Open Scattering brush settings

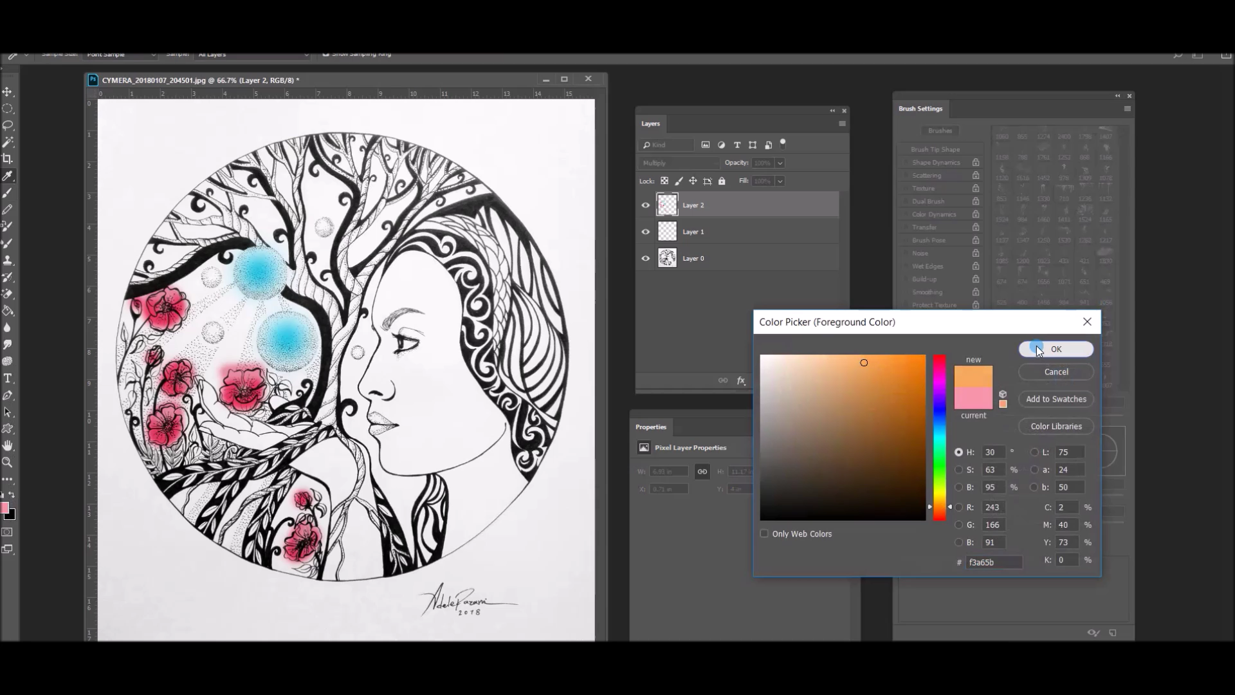point(926,176)
